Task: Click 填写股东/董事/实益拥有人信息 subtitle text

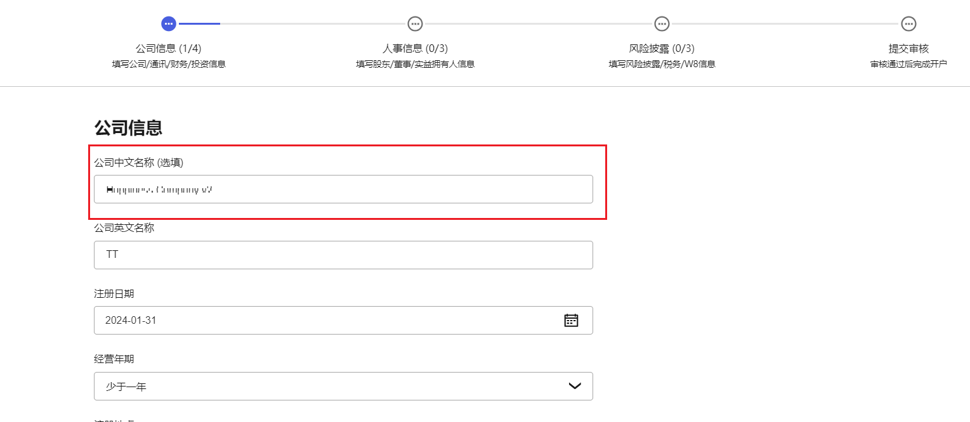Action: point(415,64)
